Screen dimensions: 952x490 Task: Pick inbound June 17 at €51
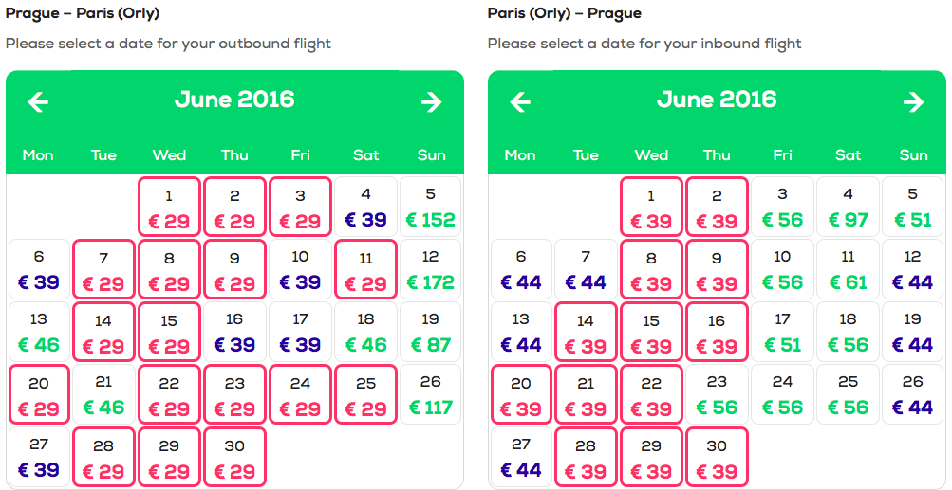click(783, 332)
